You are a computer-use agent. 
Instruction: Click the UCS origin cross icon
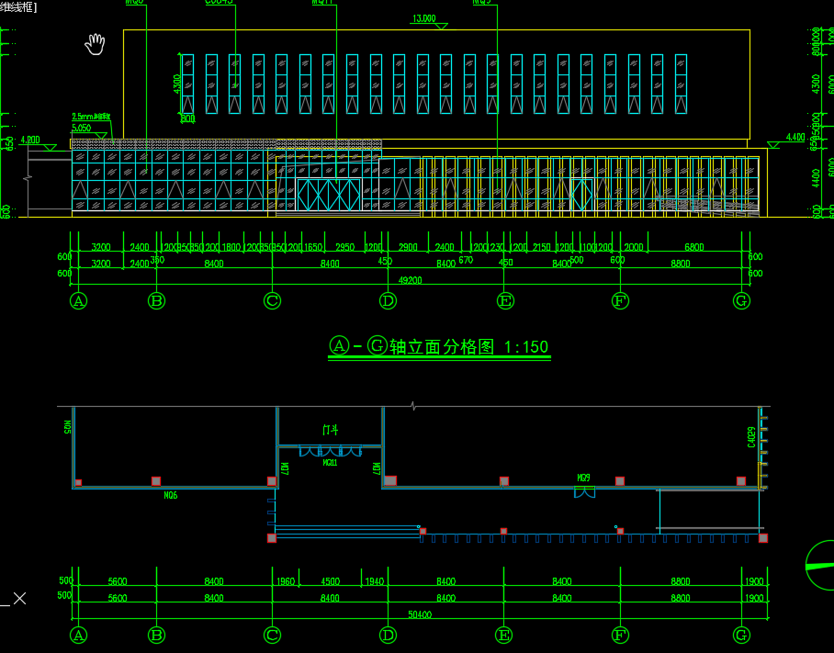pyautogui.click(x=19, y=599)
